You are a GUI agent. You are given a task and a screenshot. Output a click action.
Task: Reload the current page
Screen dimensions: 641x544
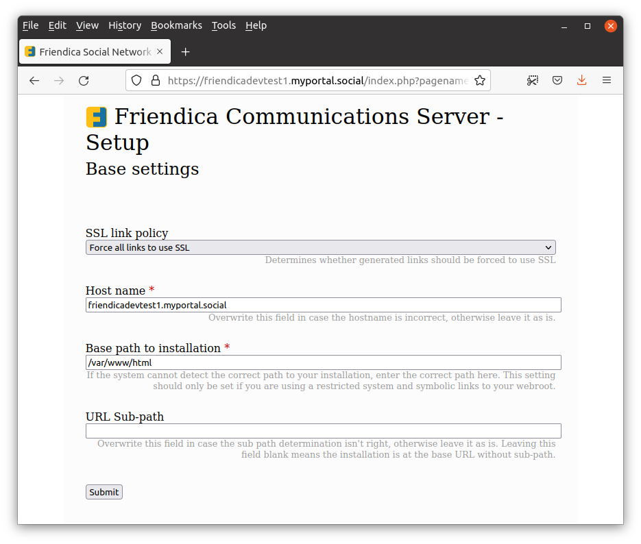tap(84, 81)
